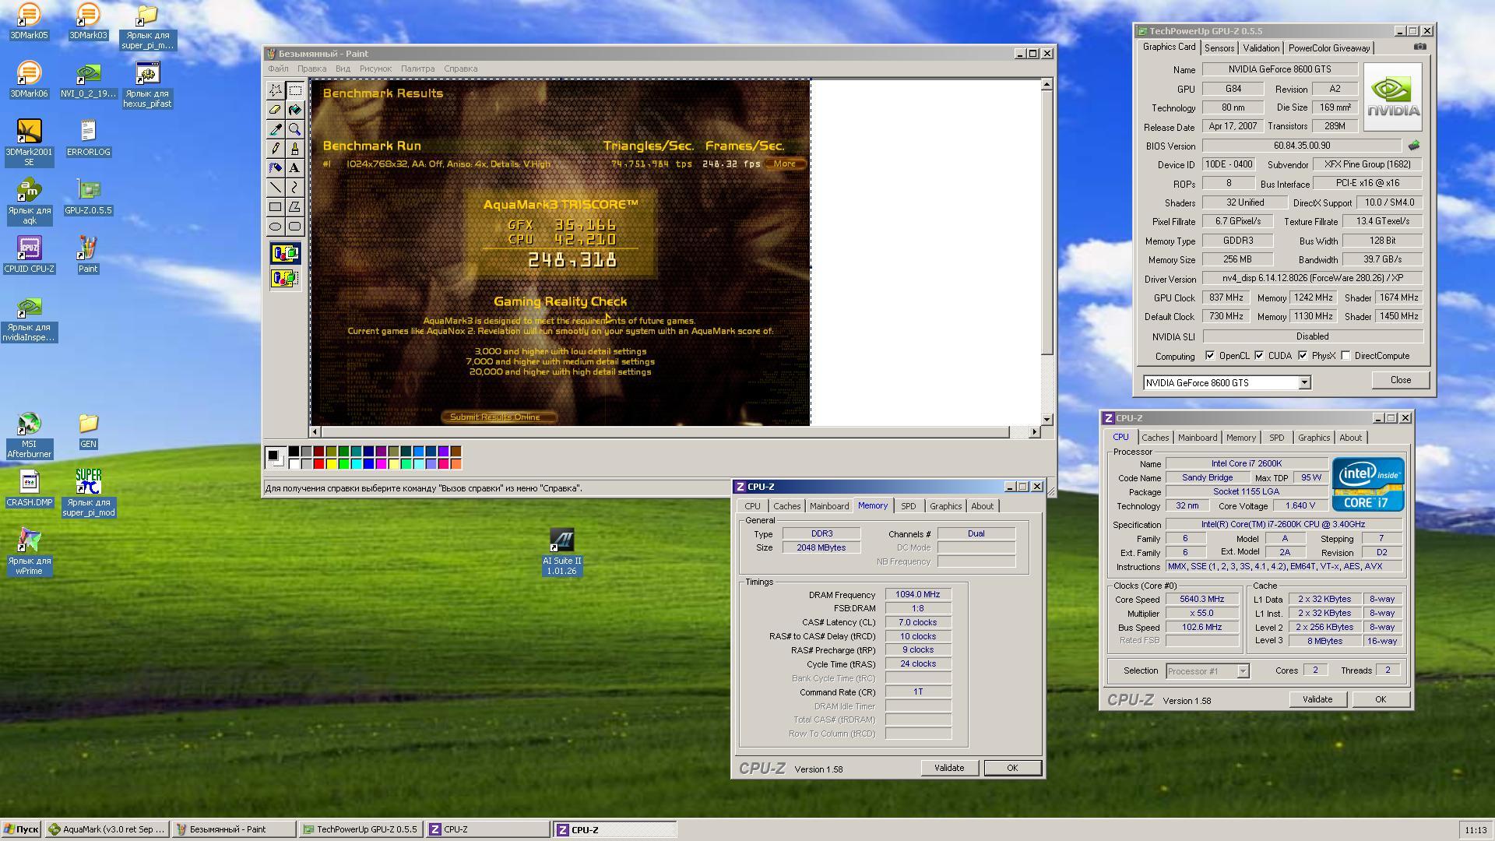Open SPD tab in CPU-Z memory window
Screen dimensions: 1495x841
908,506
